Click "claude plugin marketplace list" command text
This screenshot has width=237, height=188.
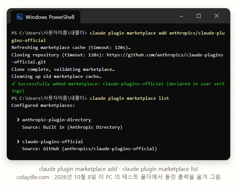pos(129,98)
